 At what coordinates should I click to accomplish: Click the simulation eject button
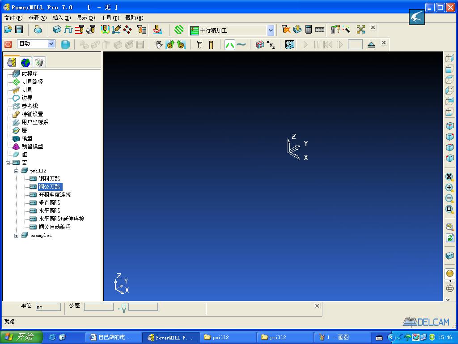[371, 45]
